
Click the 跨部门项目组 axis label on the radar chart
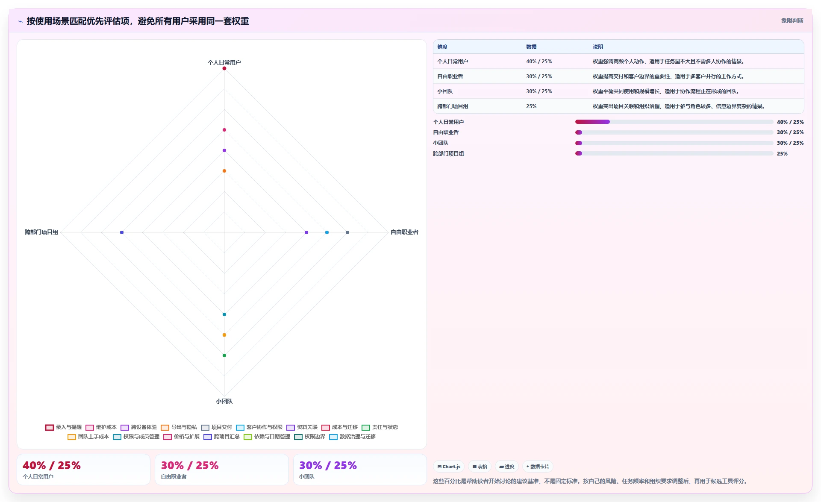41,232
